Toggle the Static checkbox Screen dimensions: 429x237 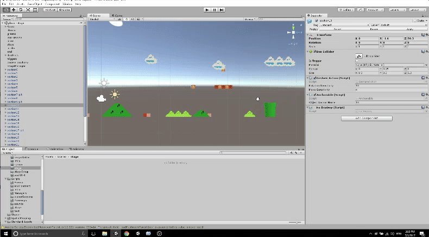[x=415, y=21]
